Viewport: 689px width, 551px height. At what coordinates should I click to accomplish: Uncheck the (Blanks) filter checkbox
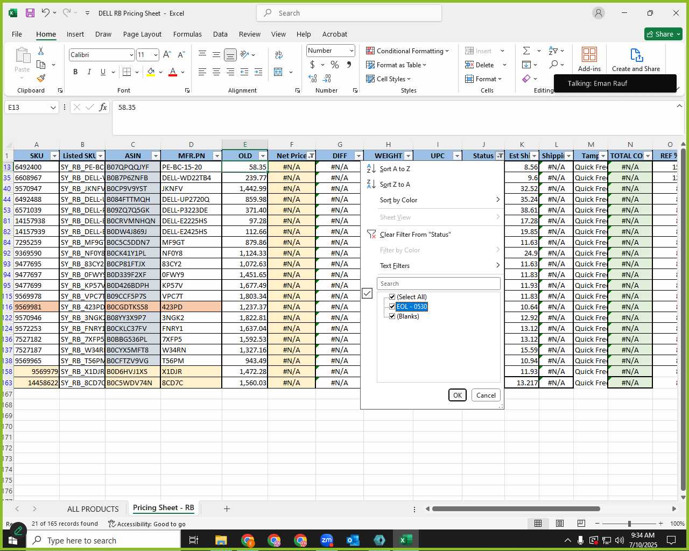(392, 316)
